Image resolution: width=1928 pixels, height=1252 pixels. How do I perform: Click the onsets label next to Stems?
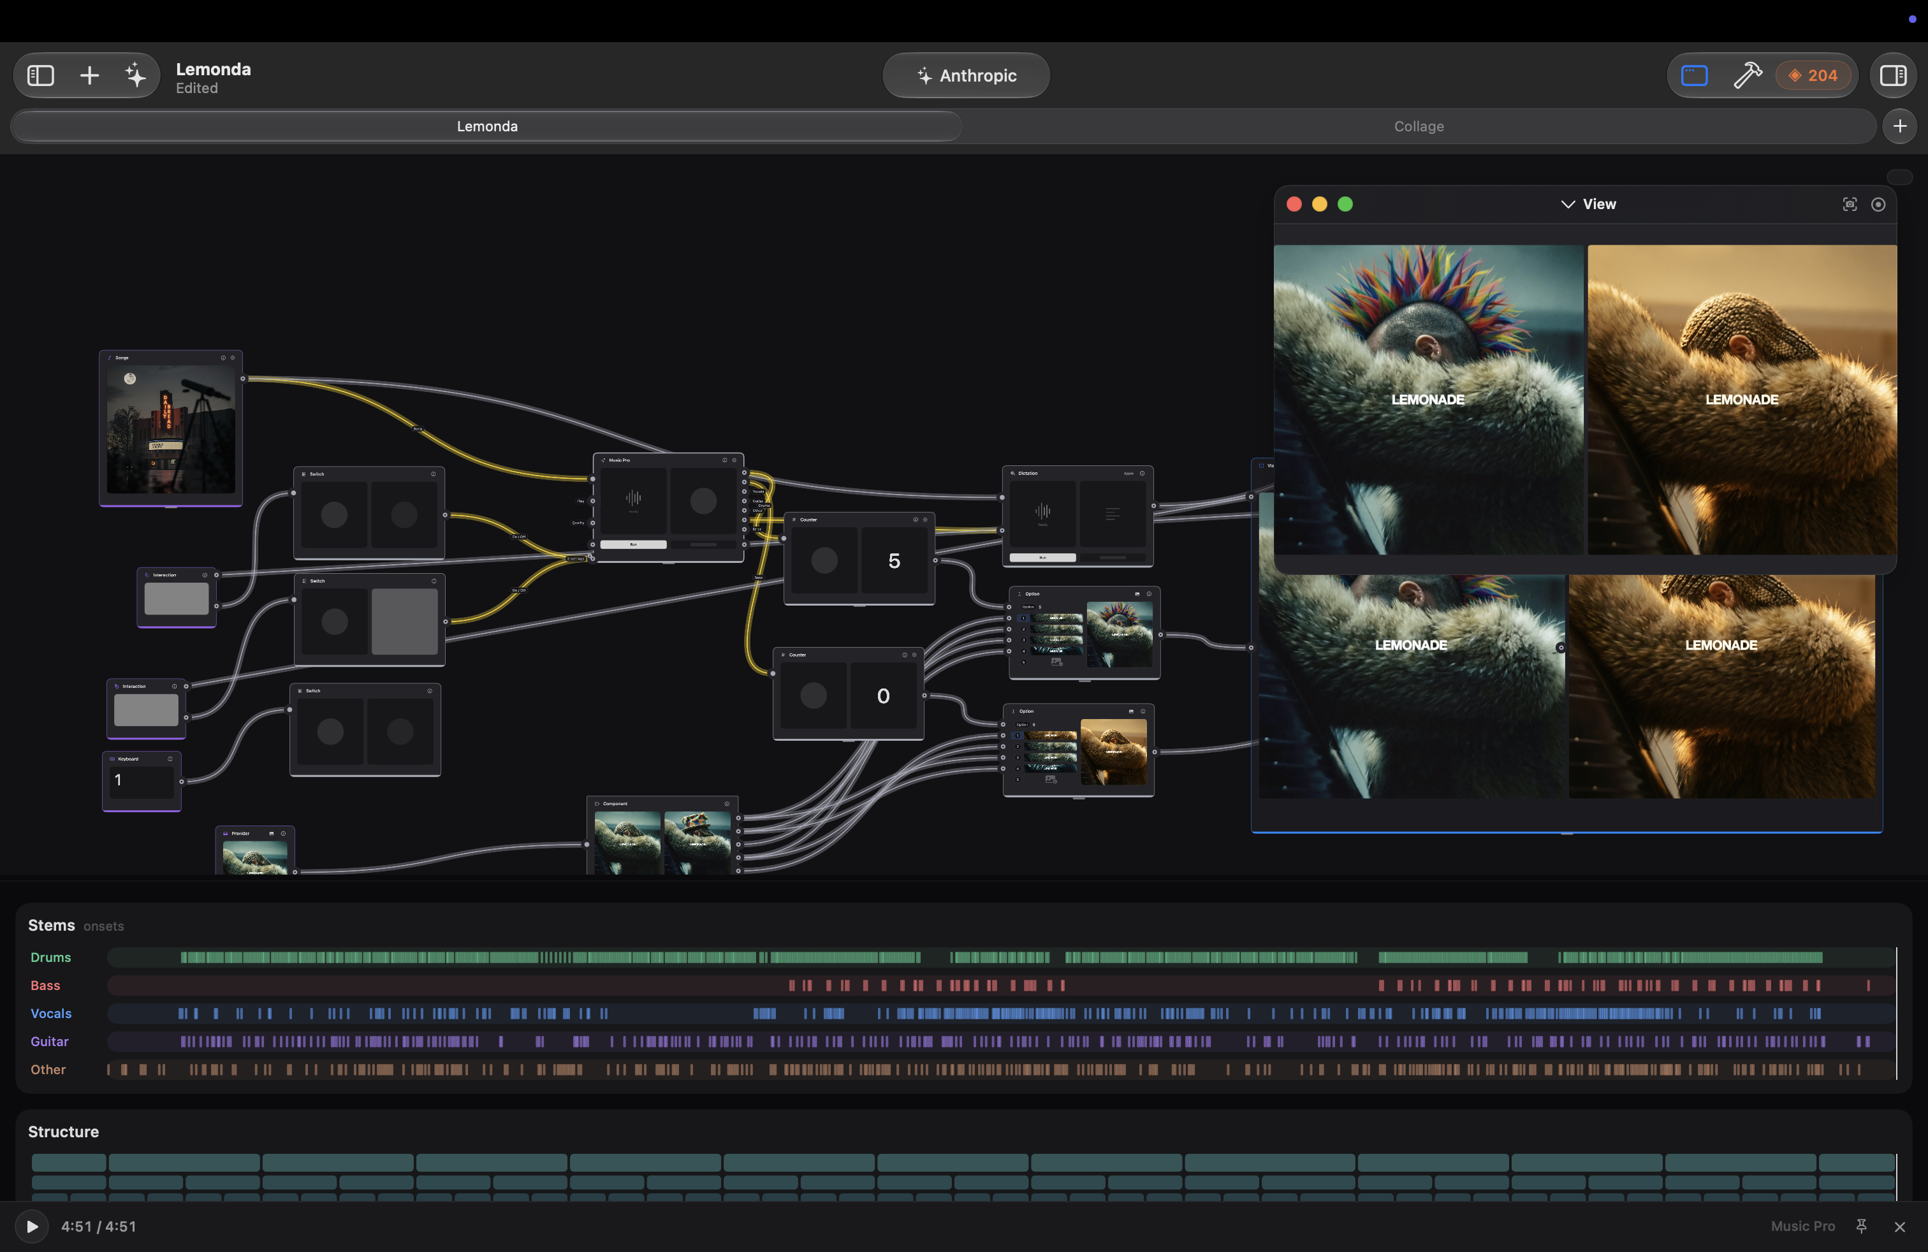pyautogui.click(x=104, y=926)
